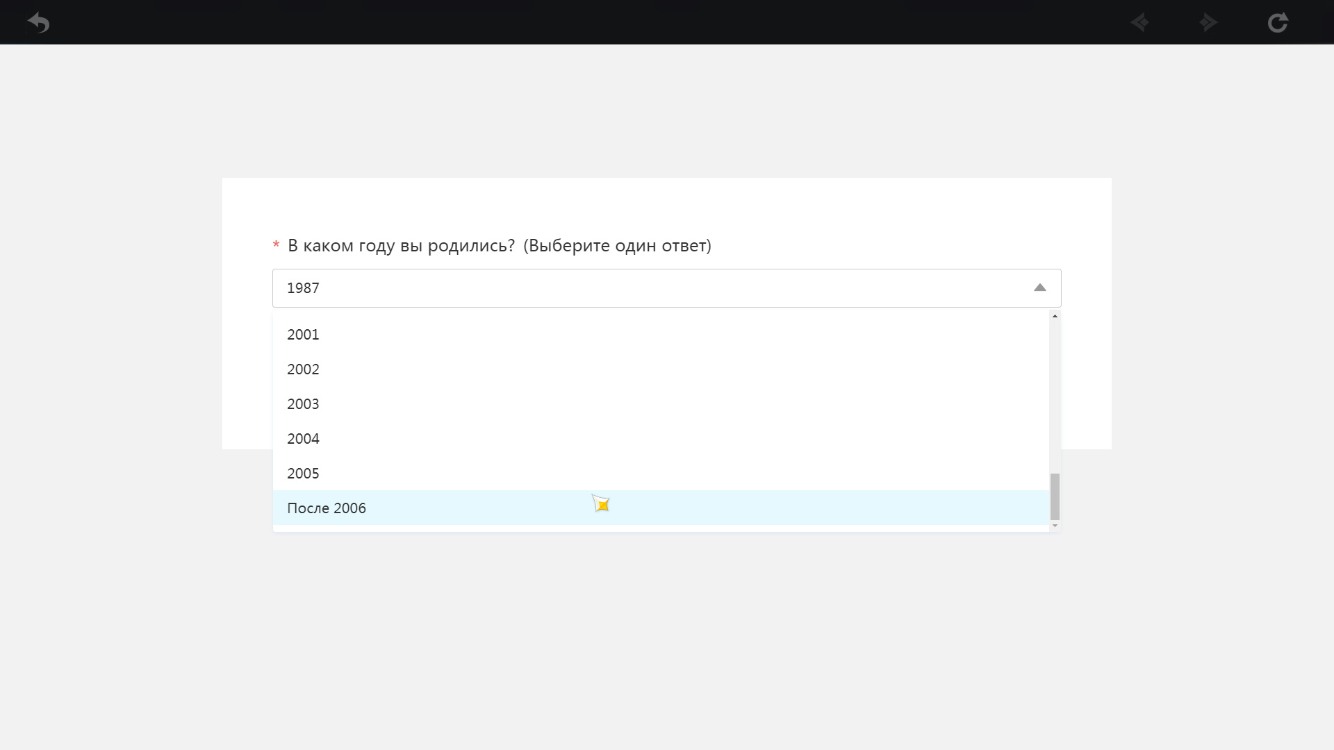Click scrollbar track above the thumb
This screenshot has width=1334, height=750.
(x=1055, y=396)
